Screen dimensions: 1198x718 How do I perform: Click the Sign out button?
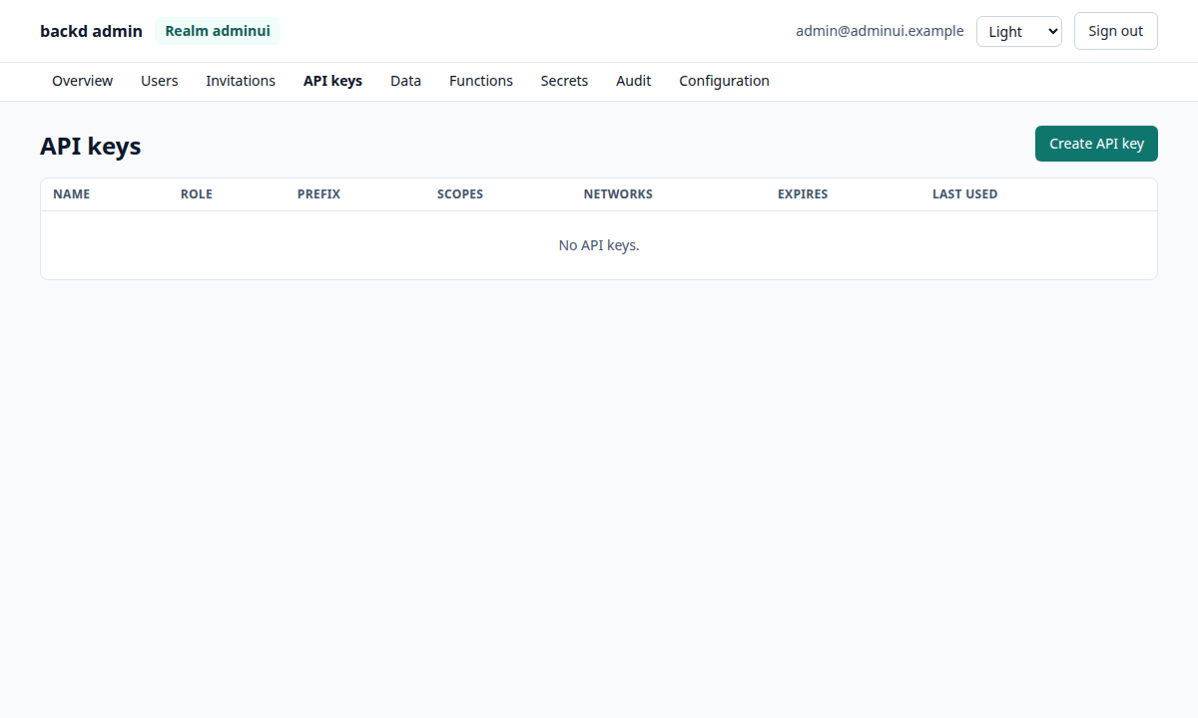(1115, 31)
